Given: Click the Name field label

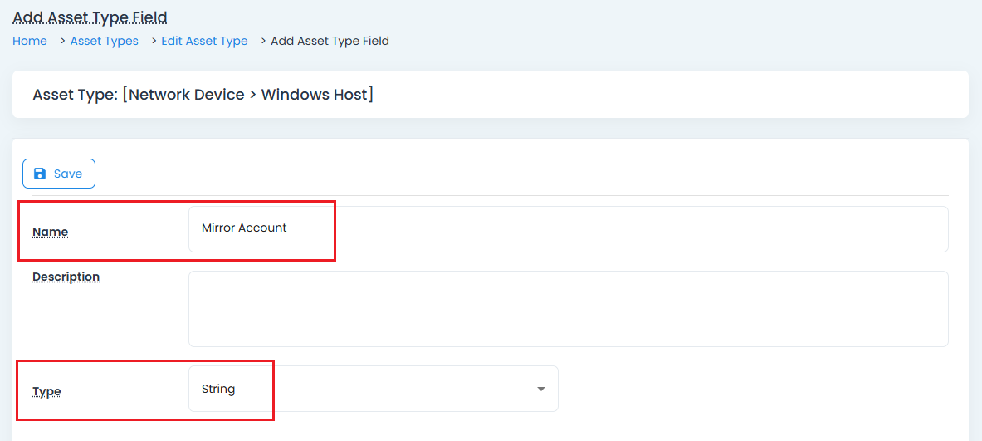Looking at the screenshot, I should point(50,232).
